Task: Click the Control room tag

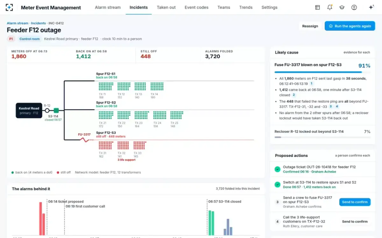Action: [x=30, y=39]
